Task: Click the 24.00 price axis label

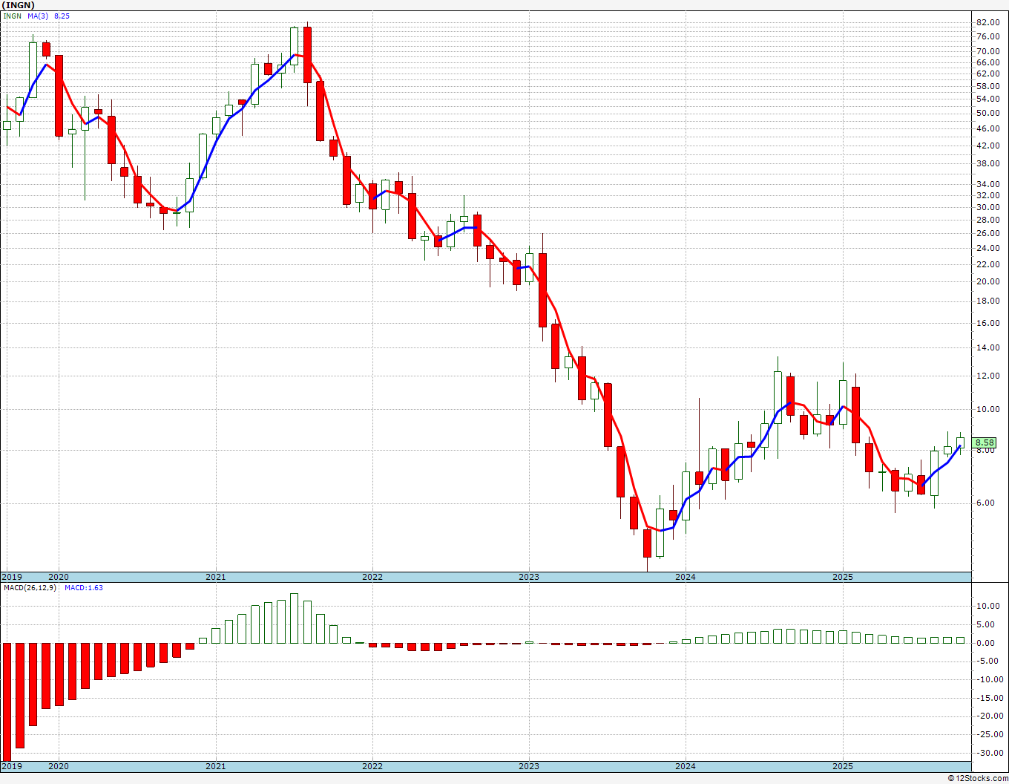Action: pos(987,248)
